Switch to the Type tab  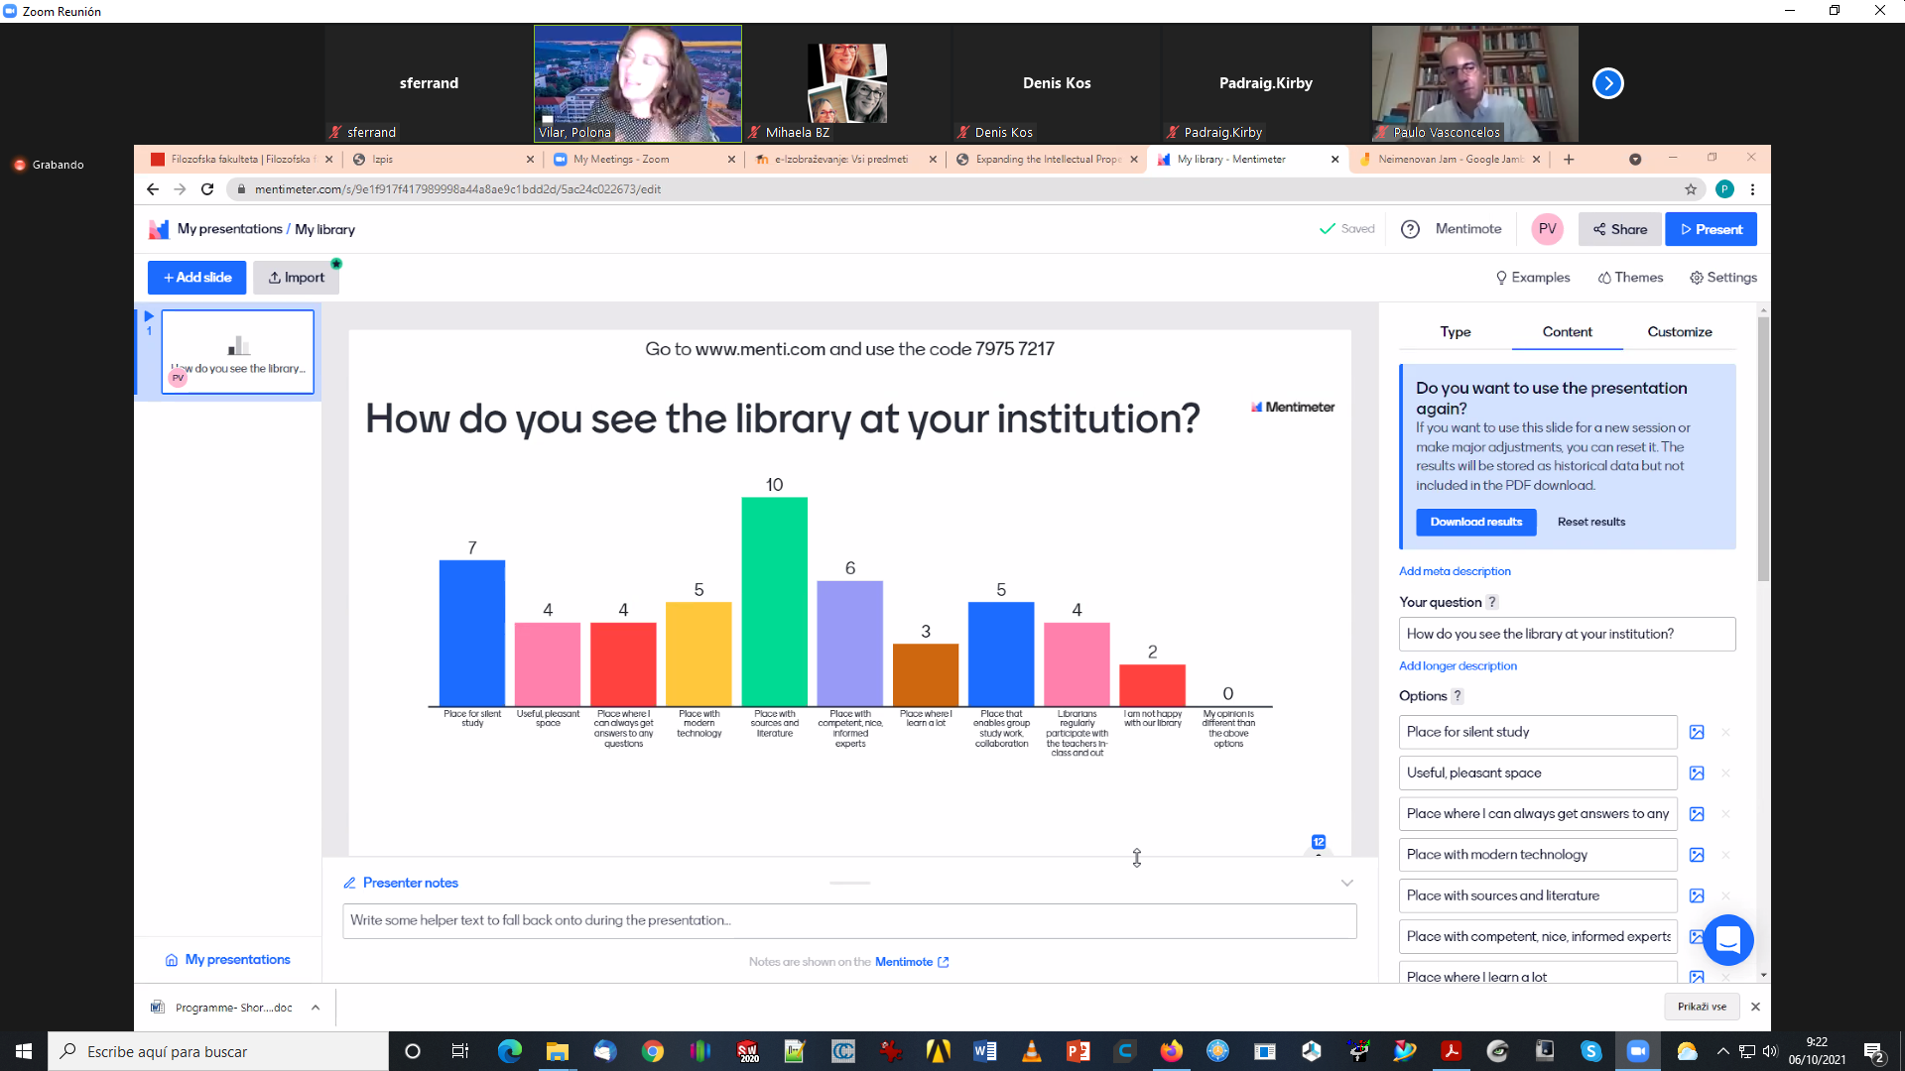1455,332
